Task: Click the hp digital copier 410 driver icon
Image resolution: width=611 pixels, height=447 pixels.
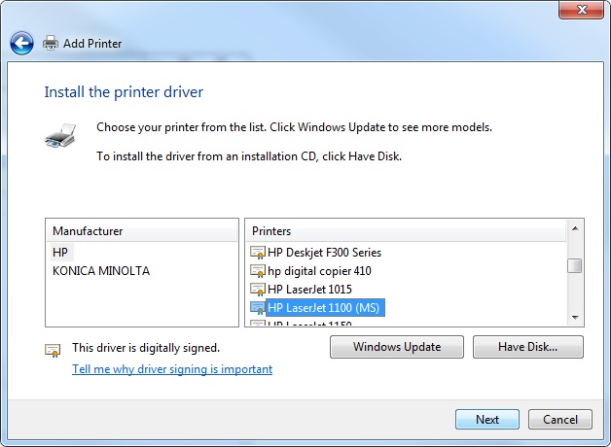Action: click(x=257, y=271)
